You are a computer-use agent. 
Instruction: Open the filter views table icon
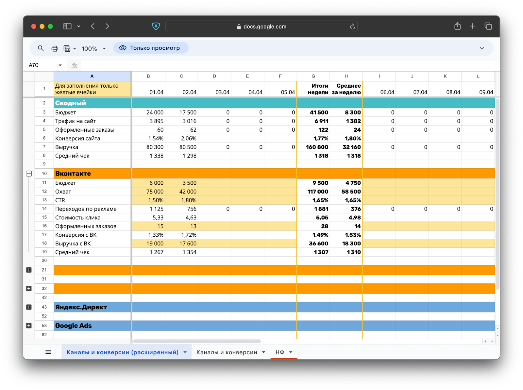coord(67,48)
